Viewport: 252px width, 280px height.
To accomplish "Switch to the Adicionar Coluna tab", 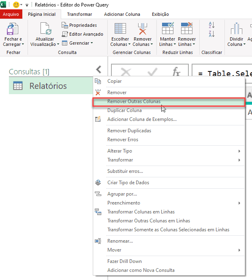I will tap(122, 14).
